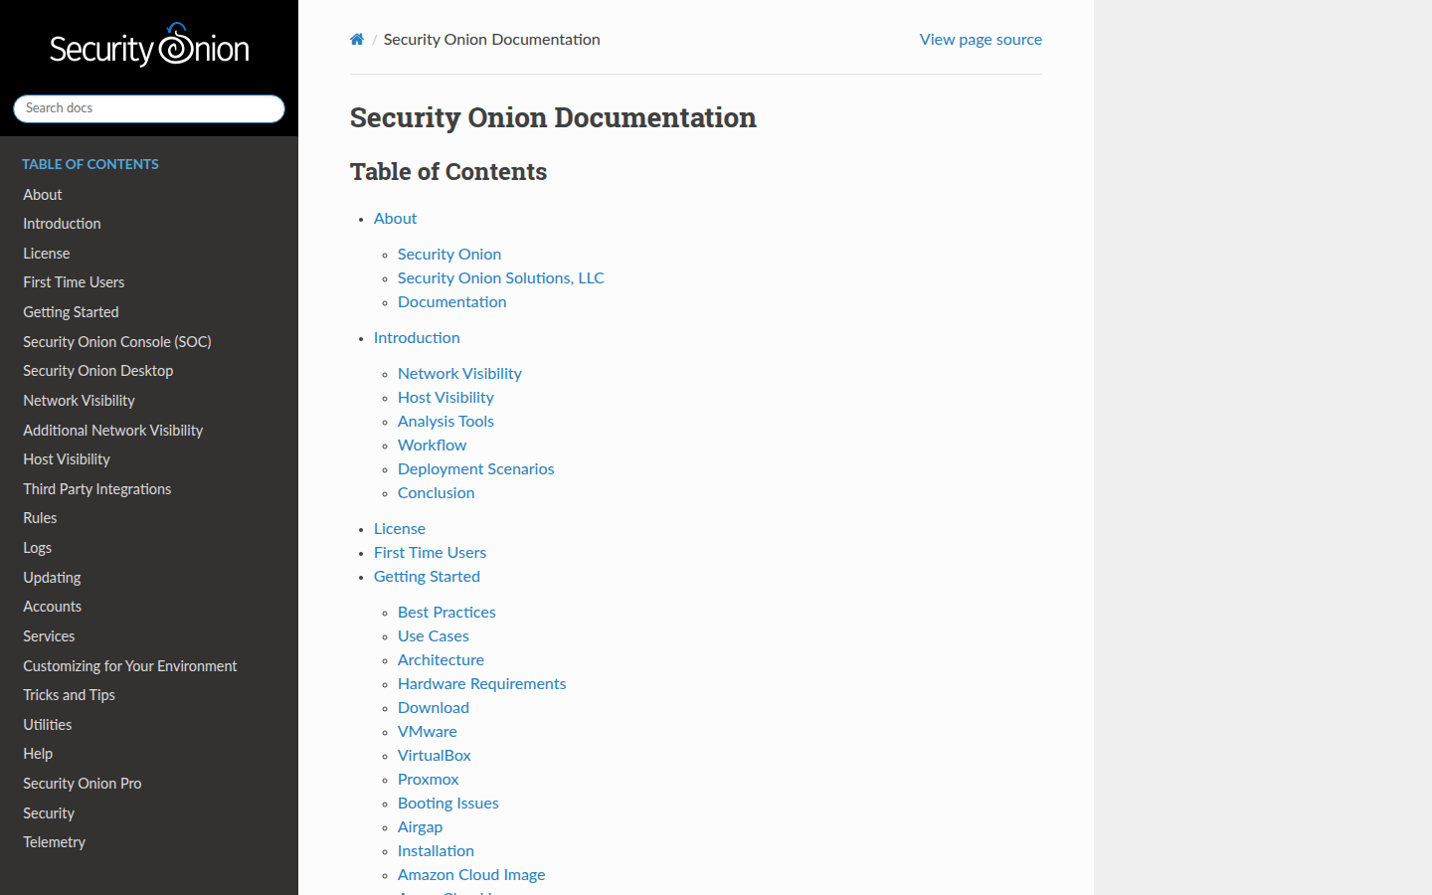1432x895 pixels.
Task: Follow the Proxmox link
Action: (x=429, y=780)
